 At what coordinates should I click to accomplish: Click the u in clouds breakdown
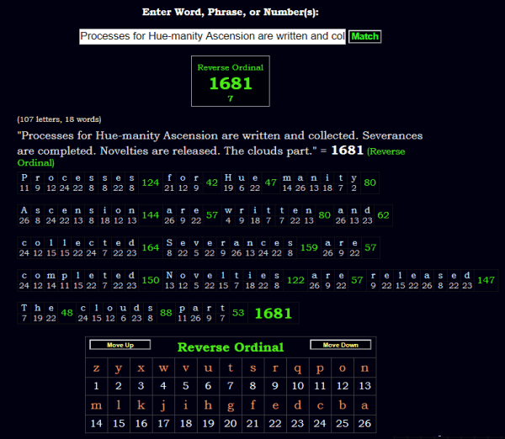point(124,309)
